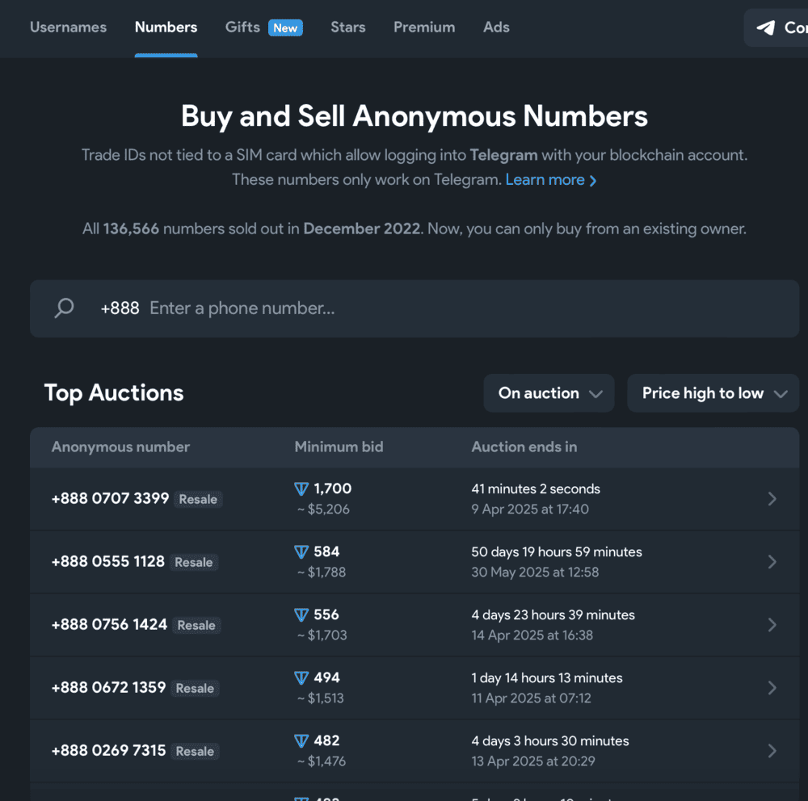Click the search magnifier icon
The image size is (808, 801).
coord(65,308)
